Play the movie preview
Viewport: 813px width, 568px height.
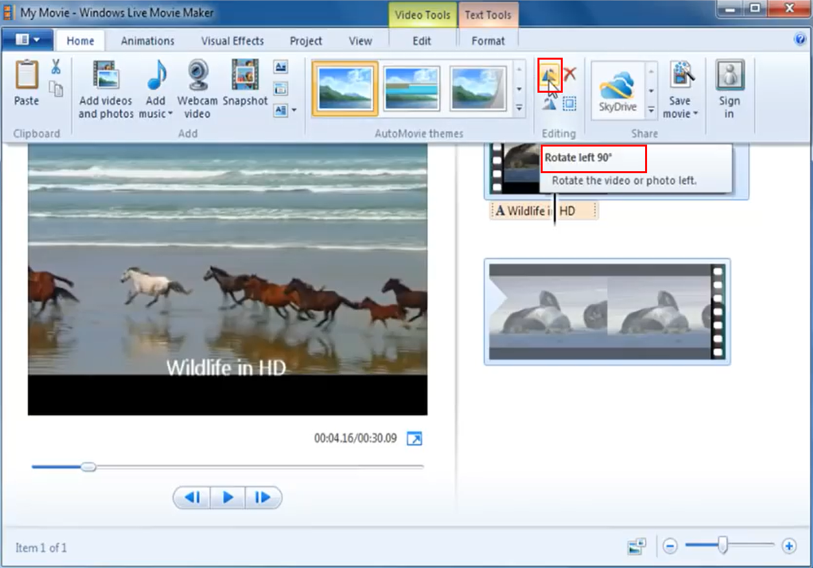[228, 497]
